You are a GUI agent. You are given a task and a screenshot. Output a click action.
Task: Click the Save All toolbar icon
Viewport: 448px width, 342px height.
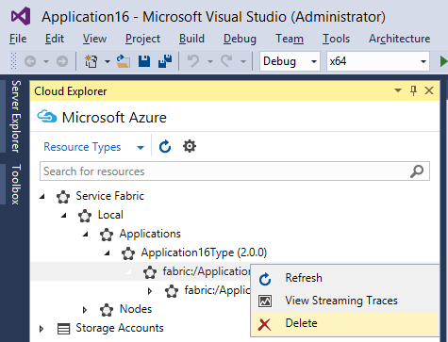coord(165,61)
